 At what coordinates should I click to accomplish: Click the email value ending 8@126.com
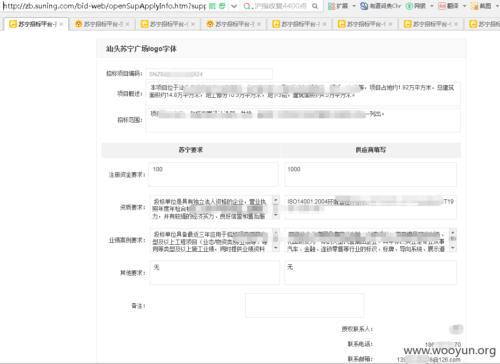428,359
